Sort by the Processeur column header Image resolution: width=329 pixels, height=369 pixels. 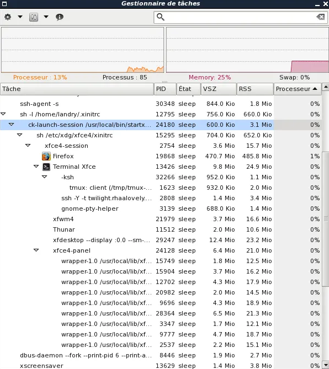(x=298, y=89)
